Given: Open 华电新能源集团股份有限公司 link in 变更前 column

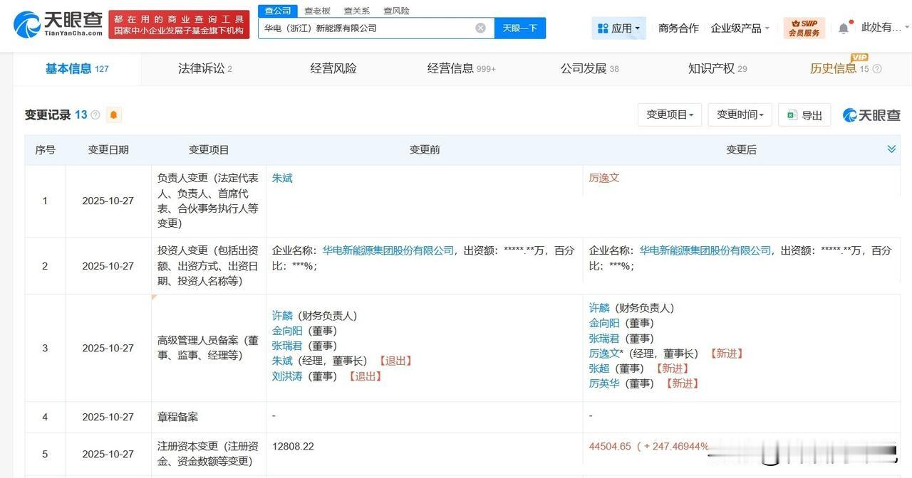Looking at the screenshot, I should point(388,250).
